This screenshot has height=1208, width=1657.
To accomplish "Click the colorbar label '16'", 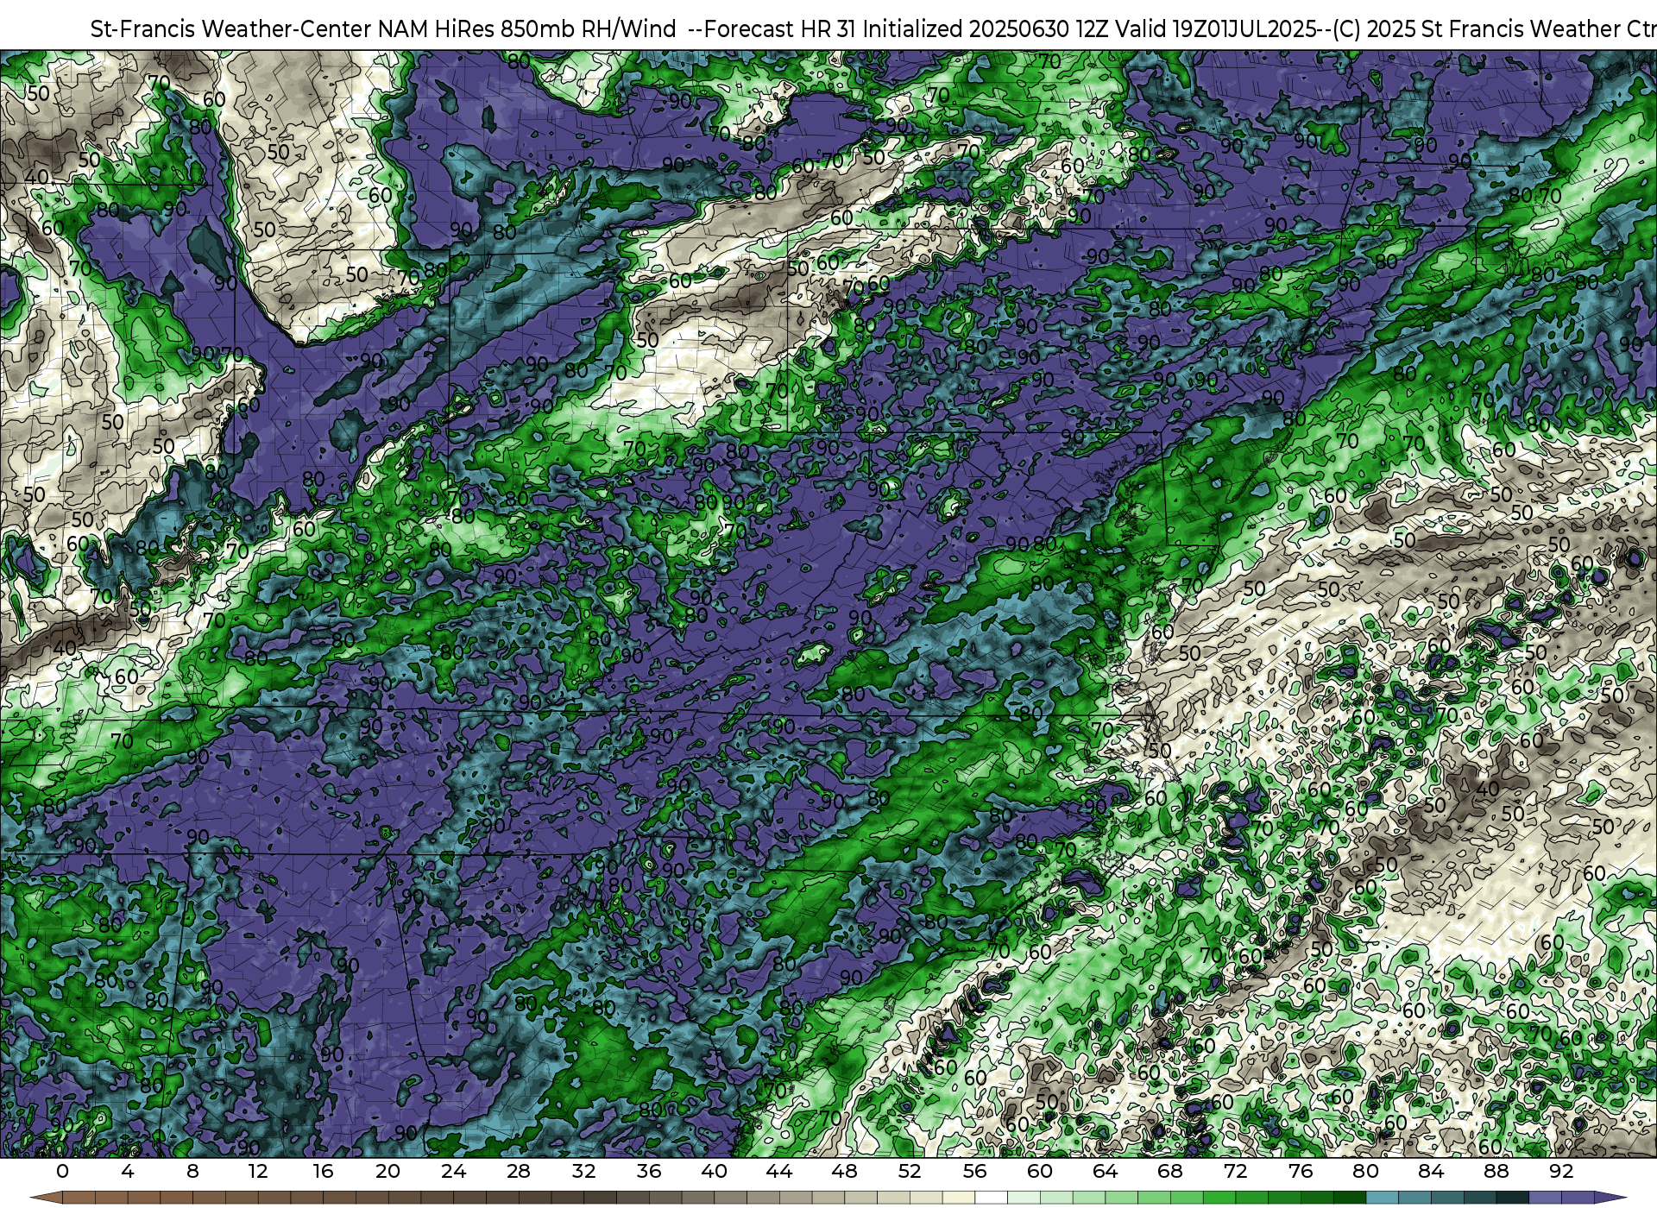I will click(x=323, y=1171).
